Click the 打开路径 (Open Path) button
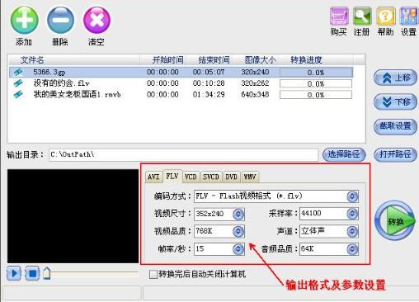The width and height of the screenshot is (419, 302). coord(395,154)
